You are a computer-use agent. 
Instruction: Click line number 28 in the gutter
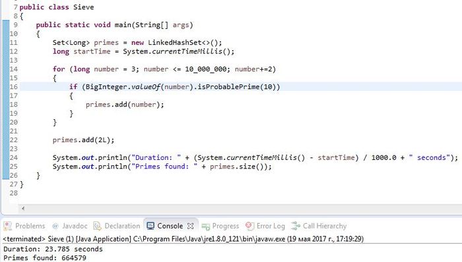click(14, 193)
